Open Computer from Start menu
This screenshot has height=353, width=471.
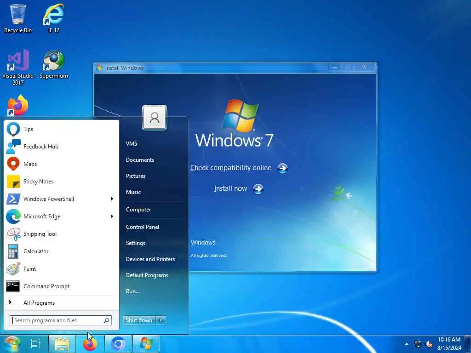(138, 210)
